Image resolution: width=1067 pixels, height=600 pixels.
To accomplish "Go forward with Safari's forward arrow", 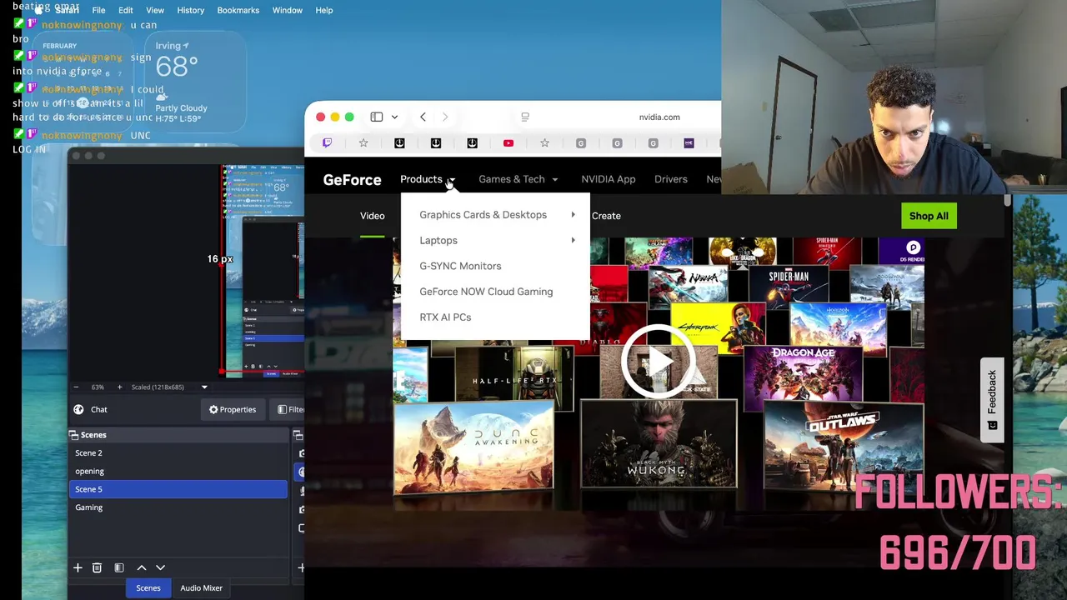I will 445,117.
